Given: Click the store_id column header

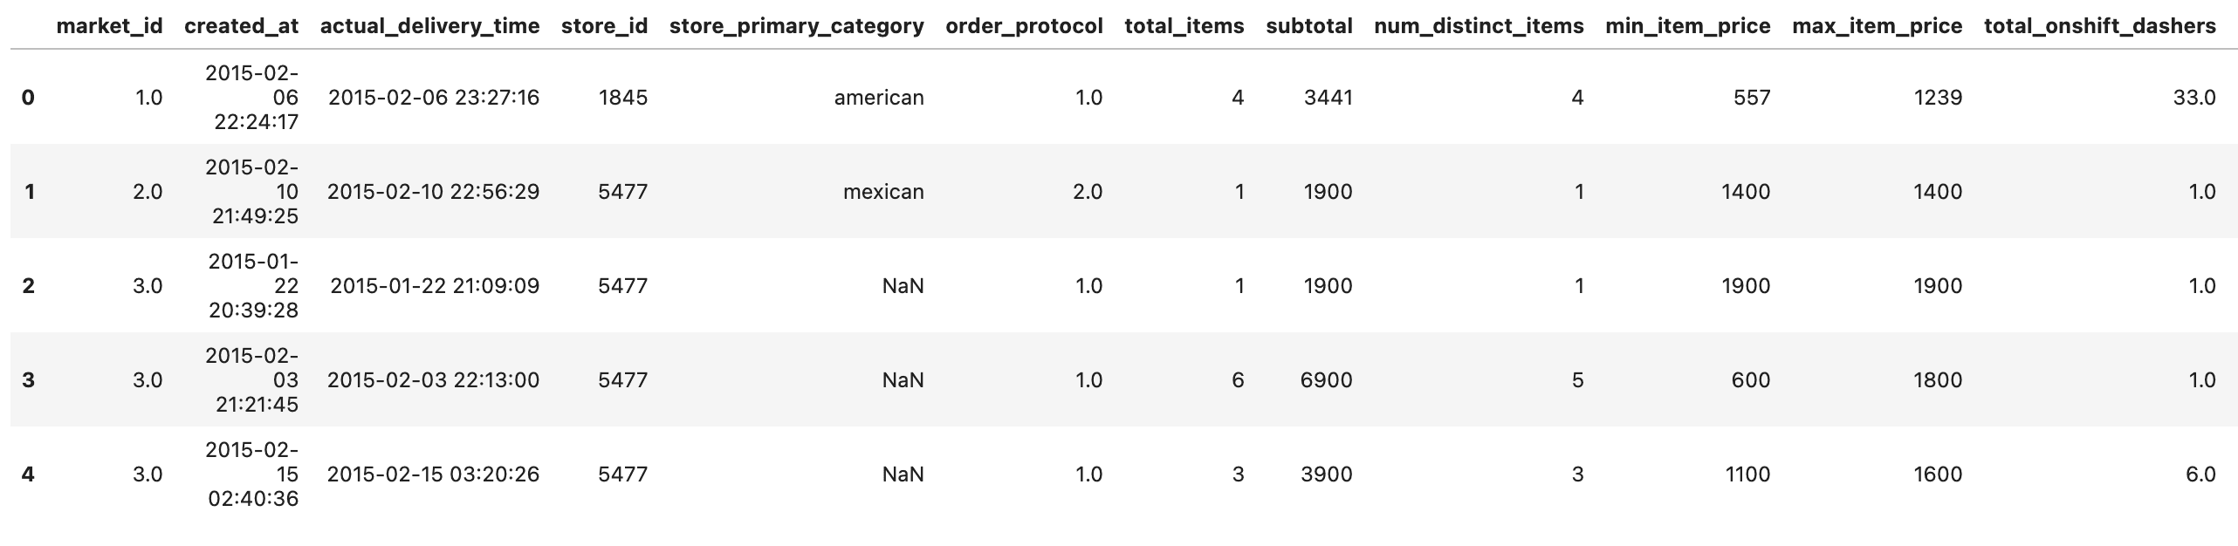Looking at the screenshot, I should coord(605,26).
